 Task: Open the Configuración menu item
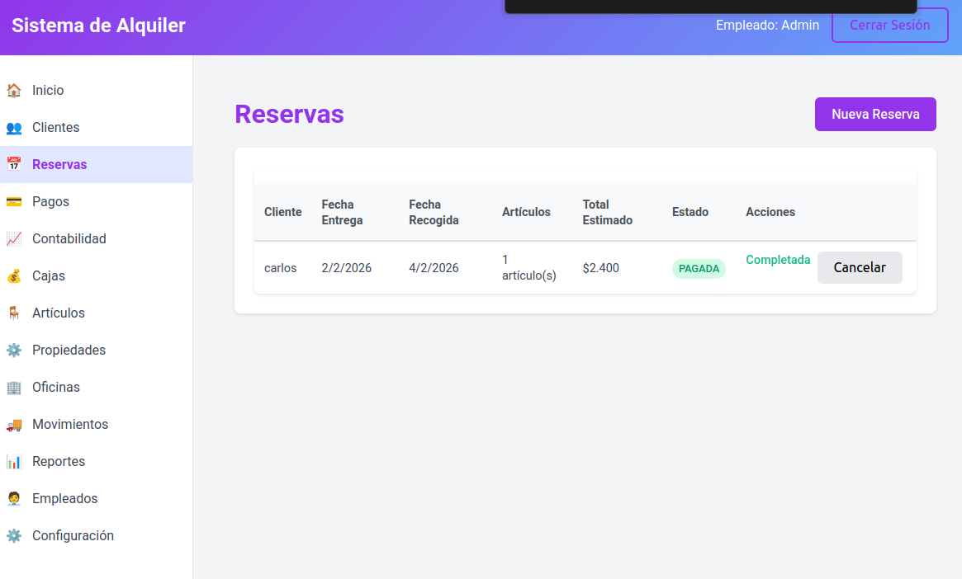click(97, 535)
